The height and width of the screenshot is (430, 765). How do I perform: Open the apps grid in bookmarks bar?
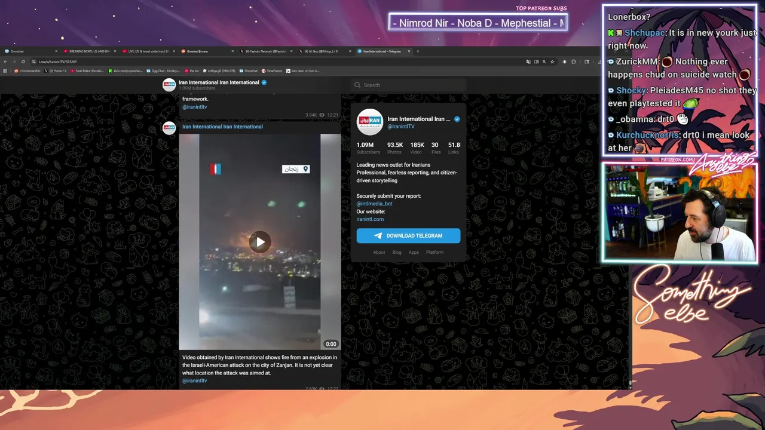click(x=5, y=70)
